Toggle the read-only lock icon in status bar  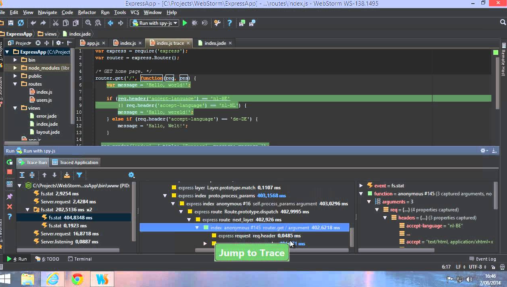pos(494,267)
